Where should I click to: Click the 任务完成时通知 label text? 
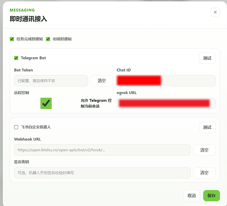(30, 39)
